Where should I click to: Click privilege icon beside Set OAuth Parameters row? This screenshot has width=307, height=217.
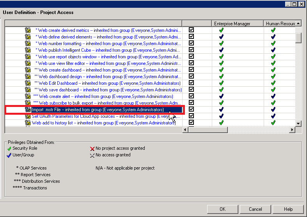tap(28, 117)
